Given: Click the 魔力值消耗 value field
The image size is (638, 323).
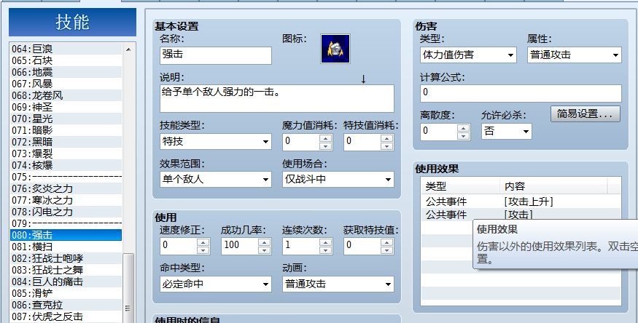Looking at the screenshot, I should point(301,142).
